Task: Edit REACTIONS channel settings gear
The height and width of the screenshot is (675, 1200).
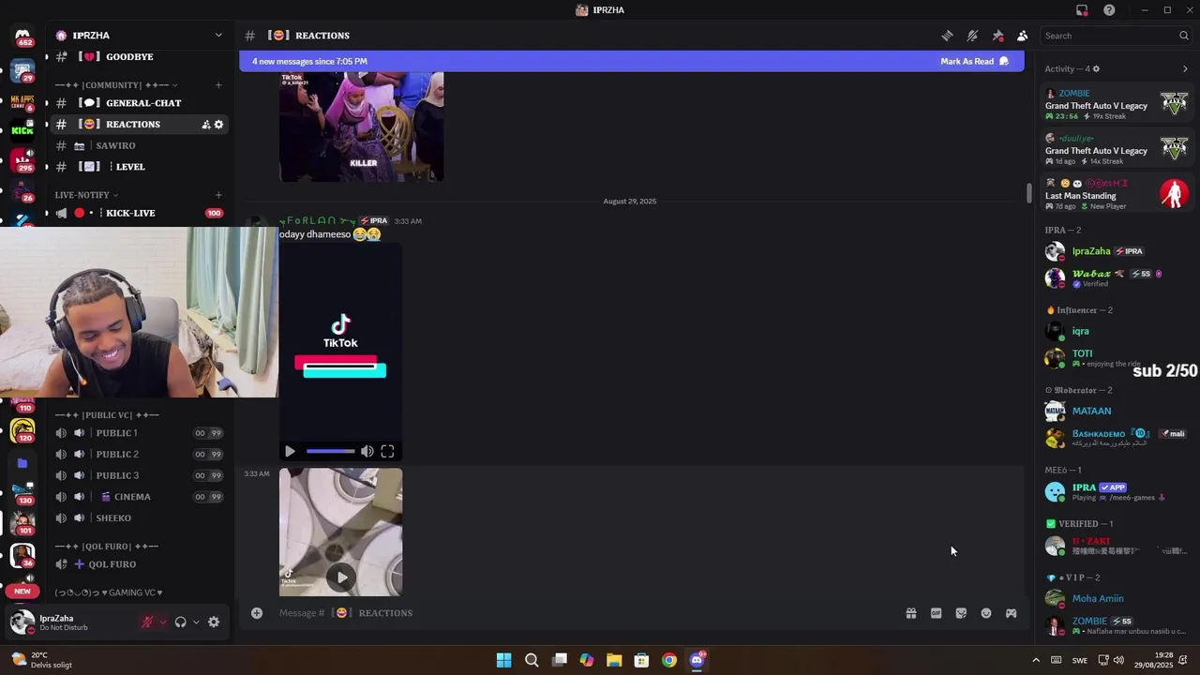Action: (x=219, y=125)
